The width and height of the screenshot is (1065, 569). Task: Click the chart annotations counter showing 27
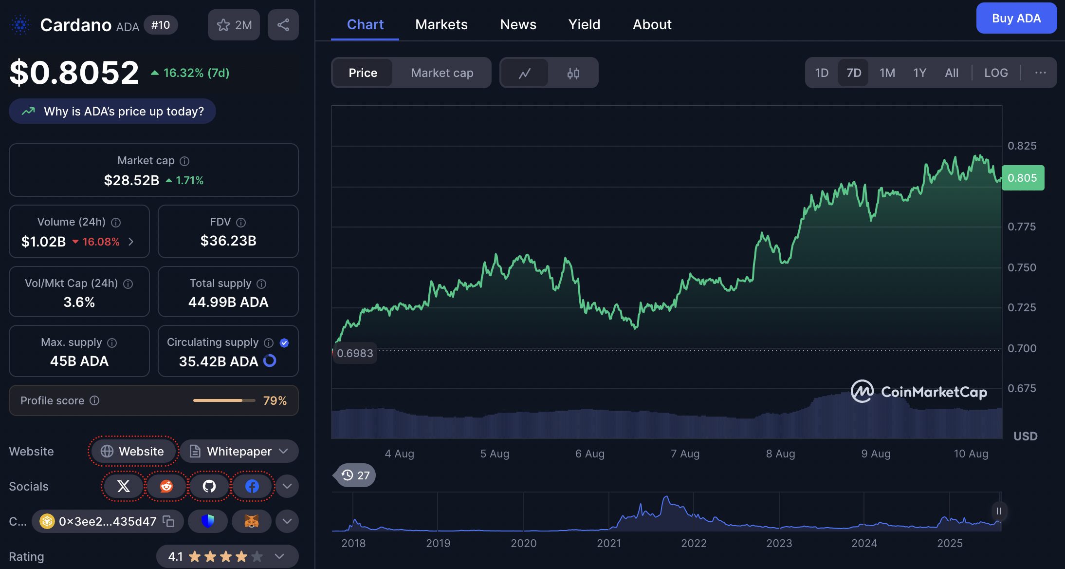point(354,475)
